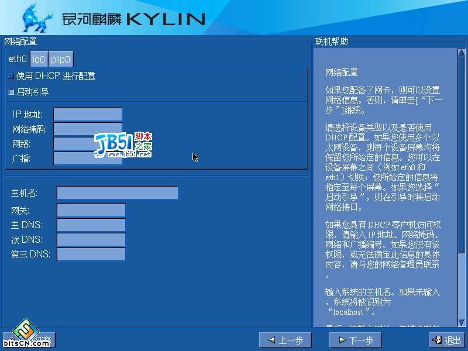Click the 退出 exit button
This screenshot has height=351, width=468.
(447, 340)
